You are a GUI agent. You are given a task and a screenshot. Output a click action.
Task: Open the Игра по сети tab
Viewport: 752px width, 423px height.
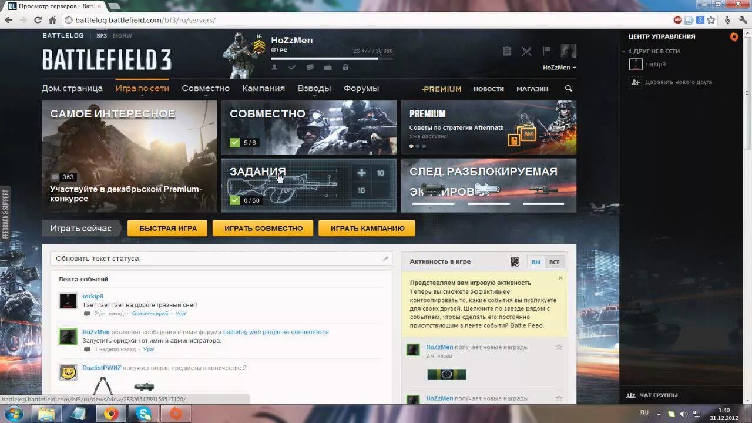[142, 89]
